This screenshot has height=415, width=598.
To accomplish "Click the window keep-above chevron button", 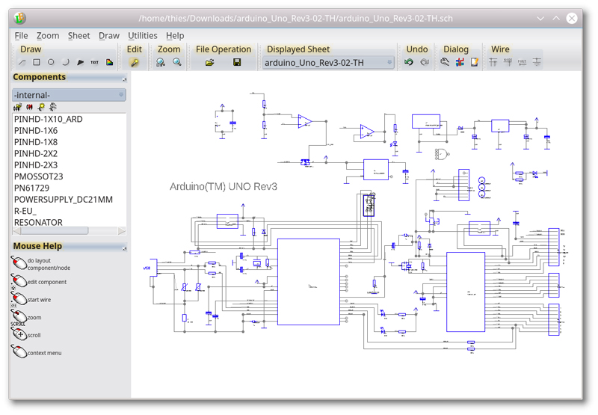I will click(556, 18).
